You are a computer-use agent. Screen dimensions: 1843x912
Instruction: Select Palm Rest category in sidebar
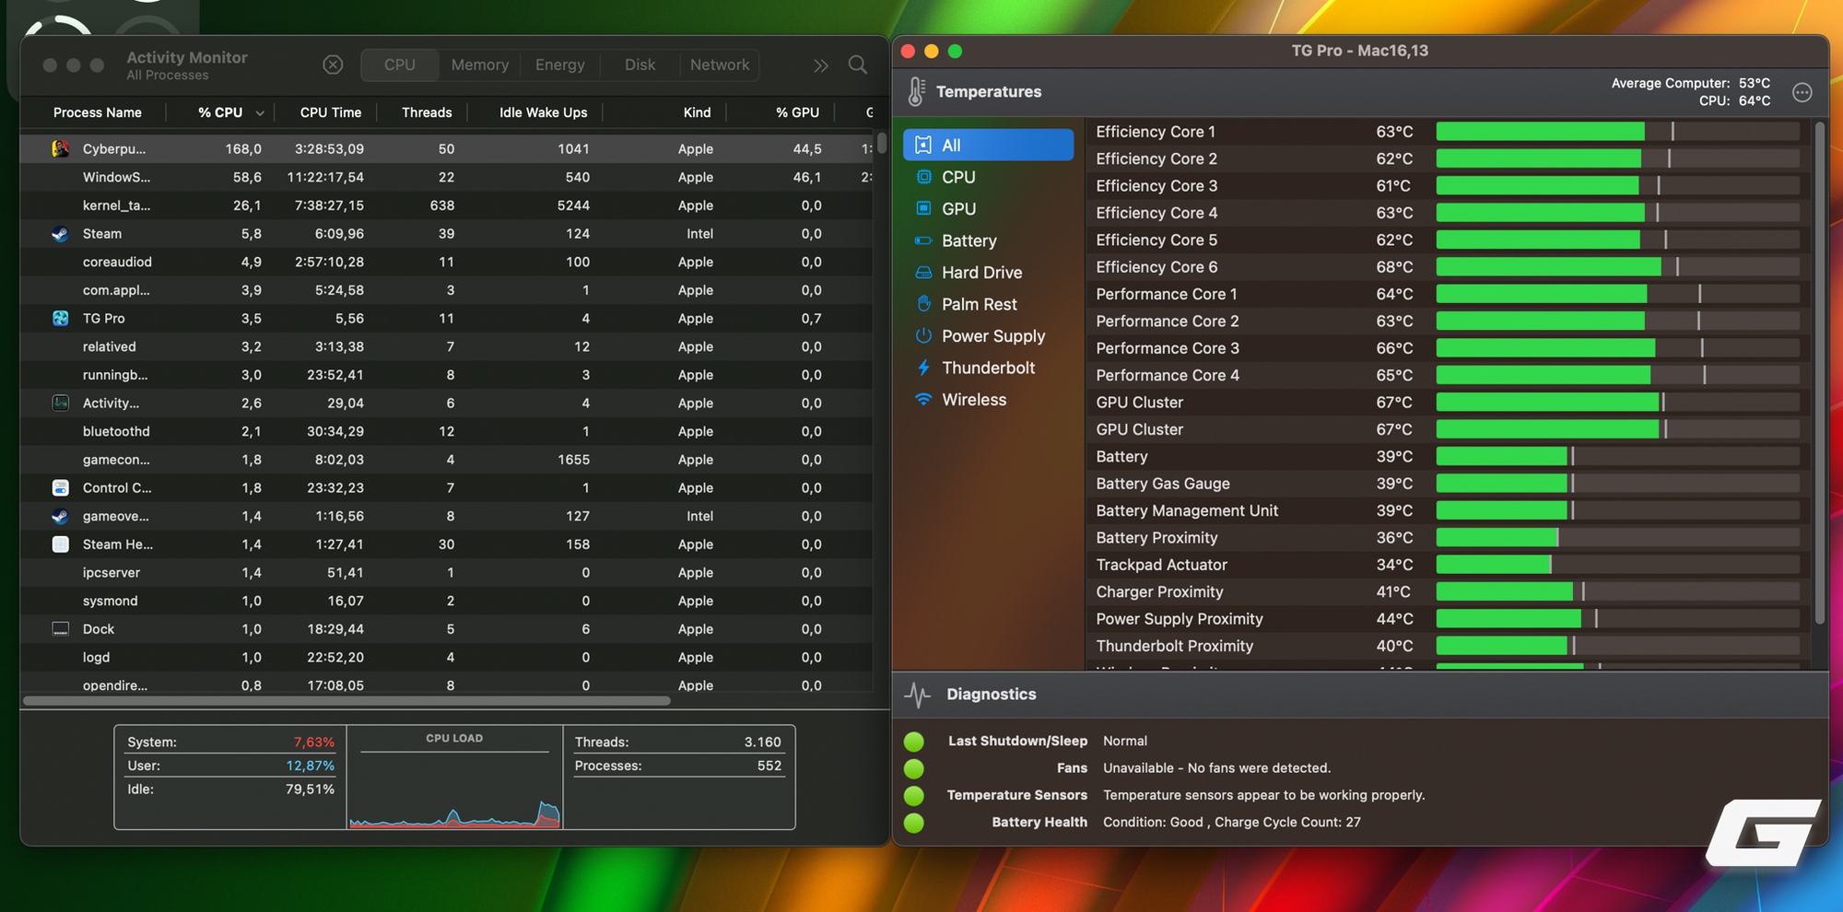[988, 305]
